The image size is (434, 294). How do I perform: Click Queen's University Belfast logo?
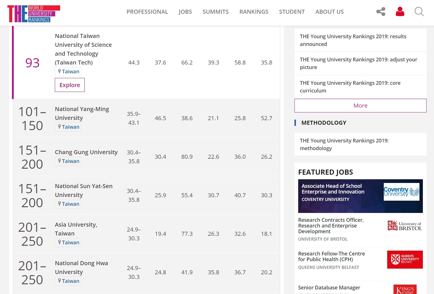(x=405, y=259)
